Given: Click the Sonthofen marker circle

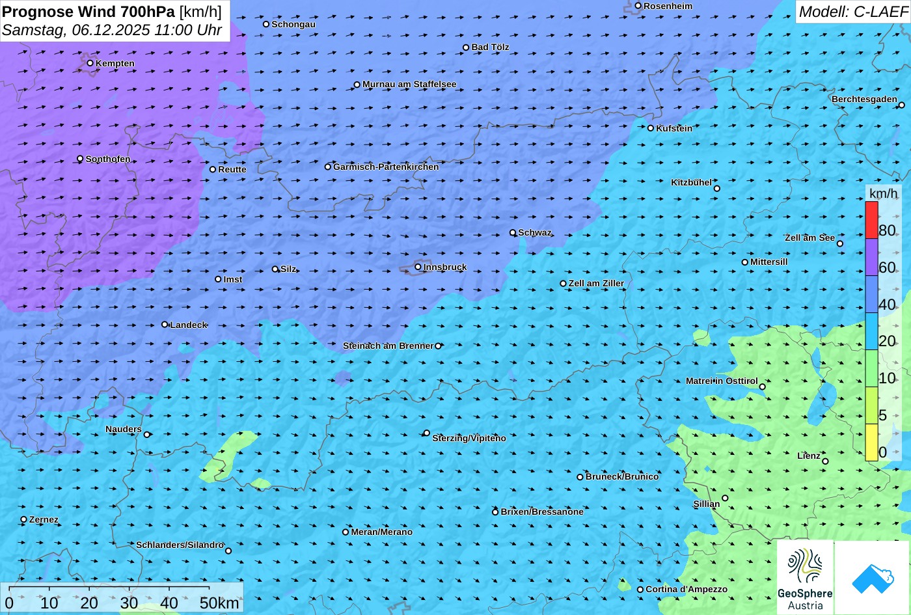Looking at the screenshot, I should coord(80,159).
